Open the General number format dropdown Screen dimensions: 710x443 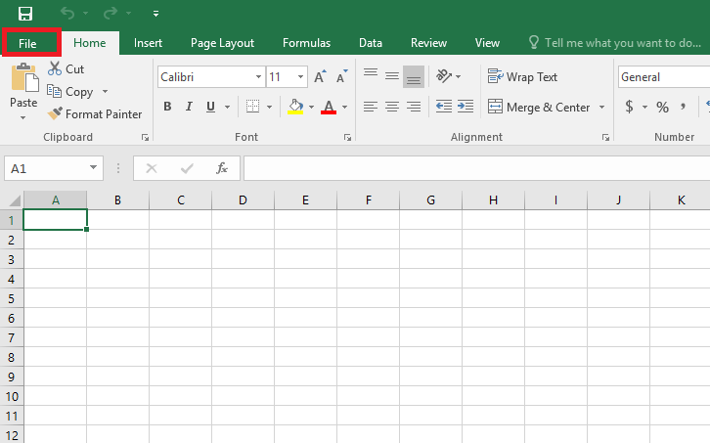pyautogui.click(x=664, y=77)
